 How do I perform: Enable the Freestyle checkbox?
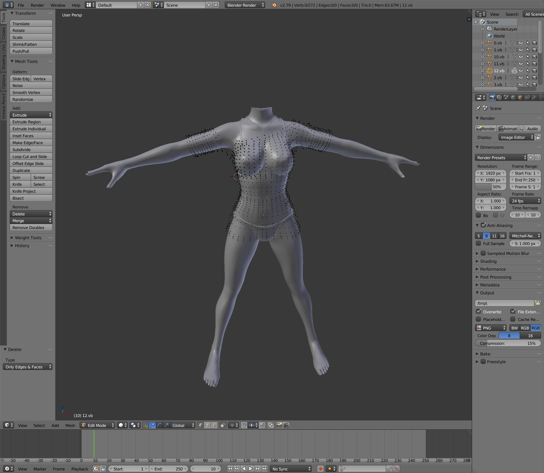click(483, 362)
